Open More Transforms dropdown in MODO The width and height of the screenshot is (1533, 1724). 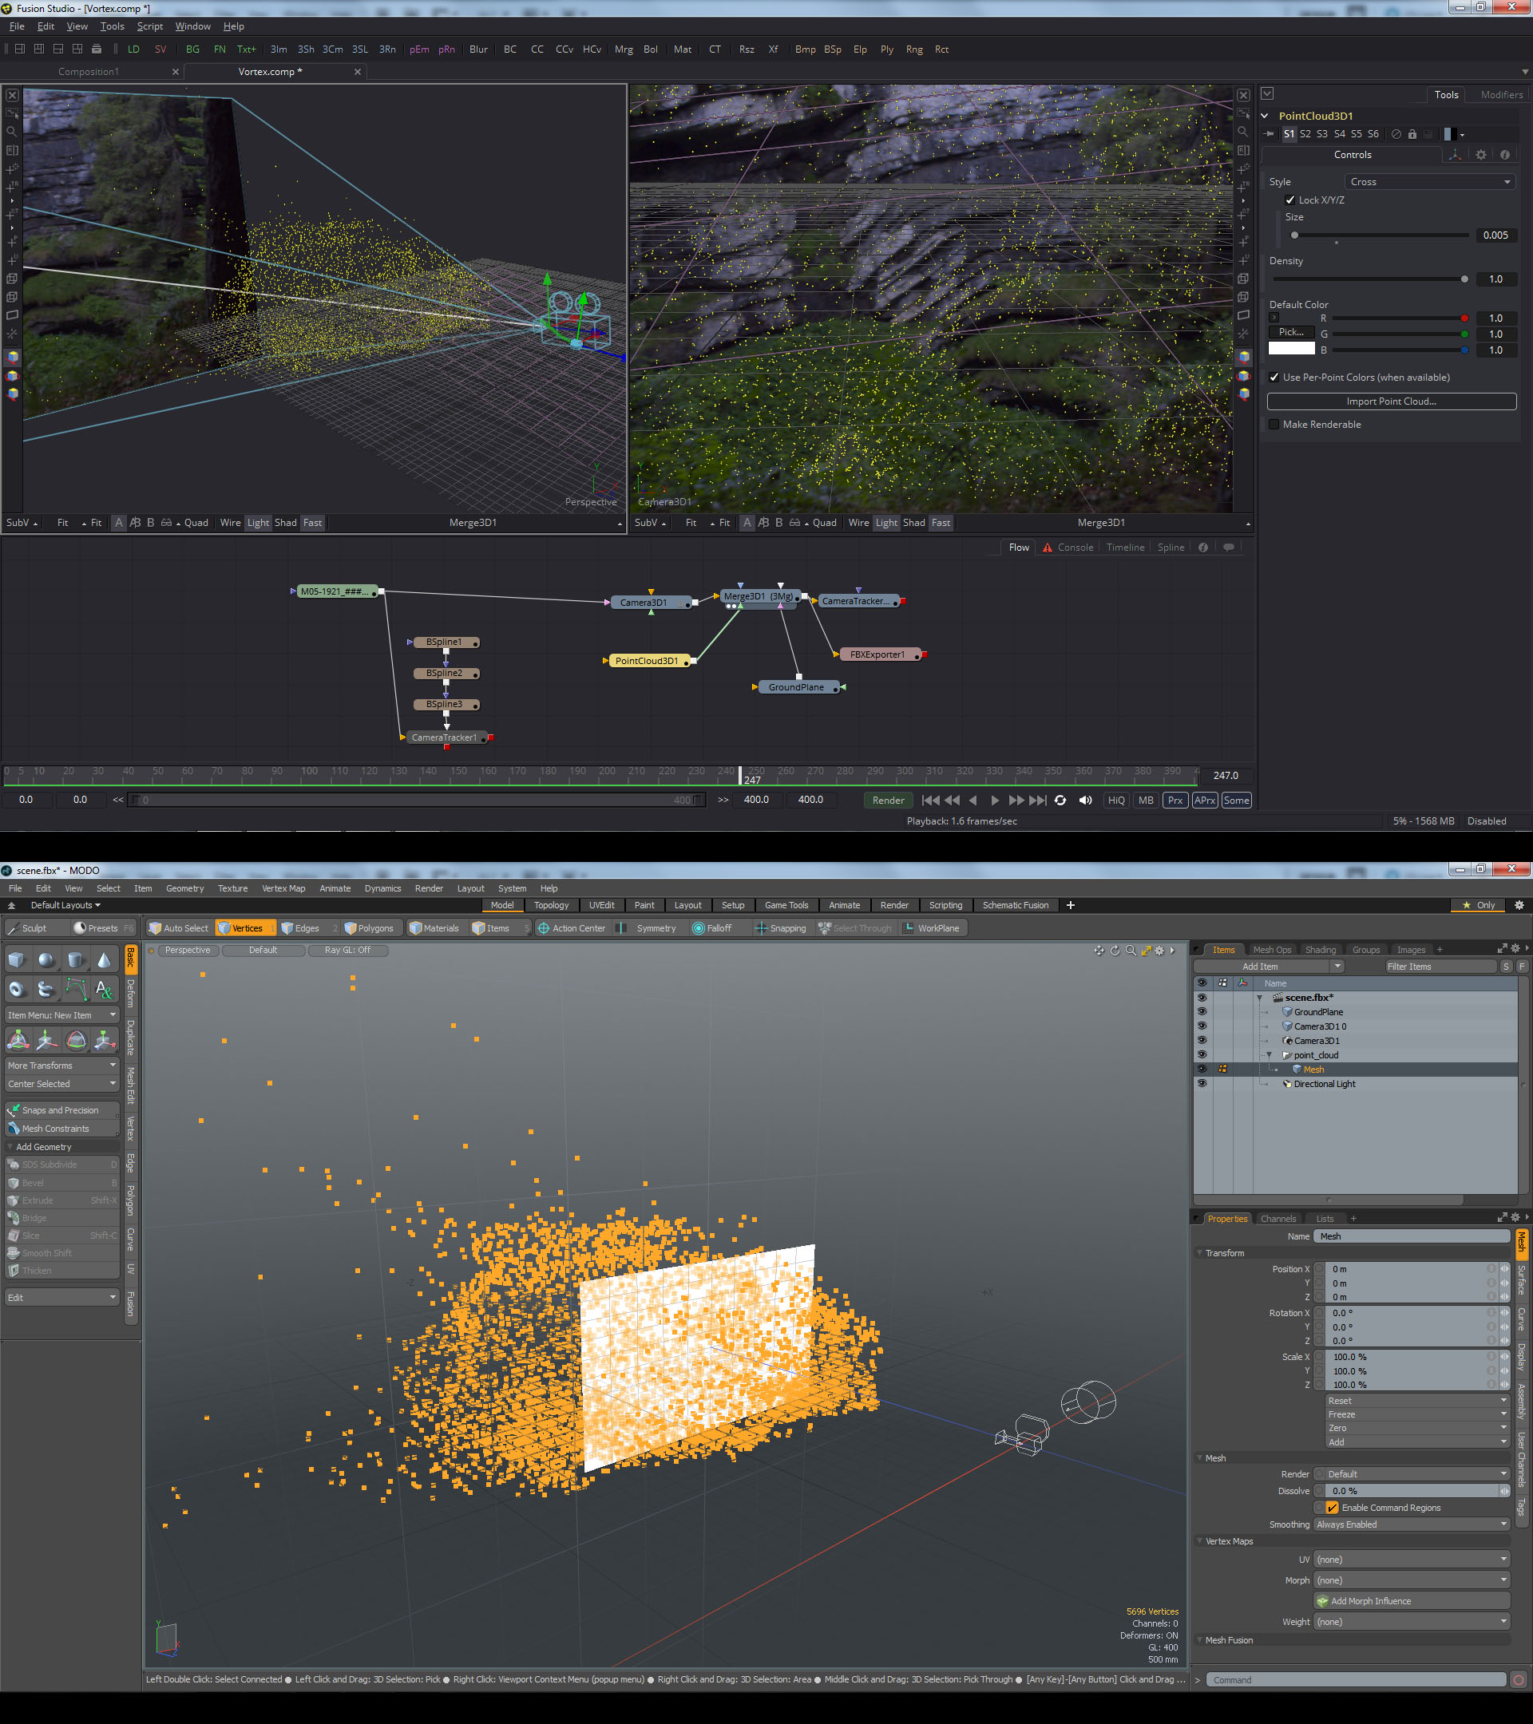coord(61,1066)
